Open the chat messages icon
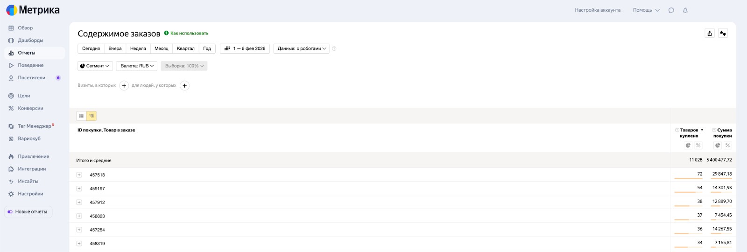 [671, 10]
